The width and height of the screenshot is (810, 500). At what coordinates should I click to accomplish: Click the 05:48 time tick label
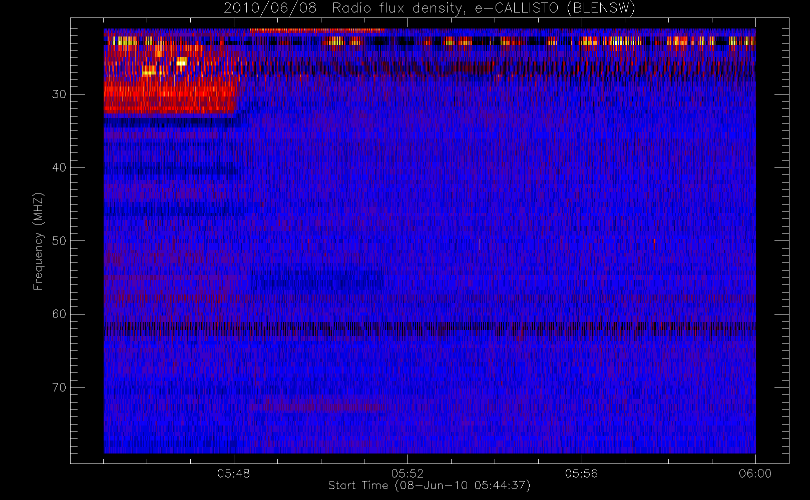(233, 473)
